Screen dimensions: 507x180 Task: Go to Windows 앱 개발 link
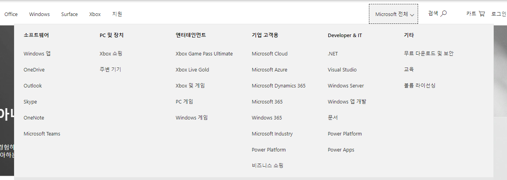[x=347, y=102]
